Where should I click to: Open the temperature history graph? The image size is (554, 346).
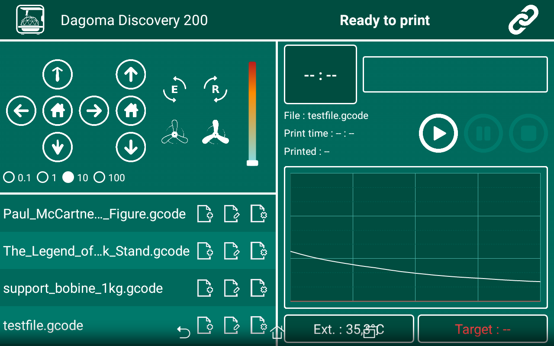point(415,237)
